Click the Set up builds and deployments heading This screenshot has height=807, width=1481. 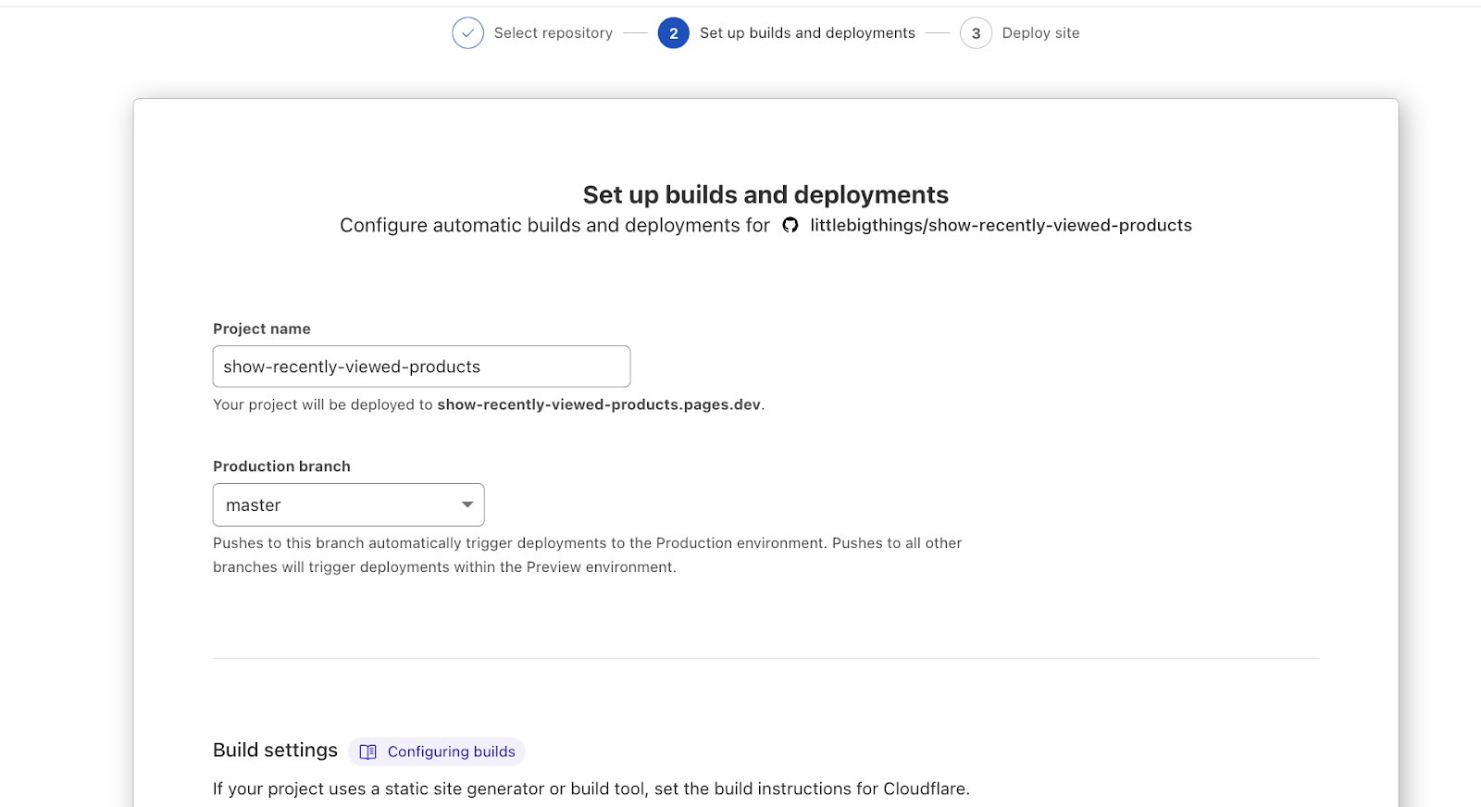[x=765, y=194]
